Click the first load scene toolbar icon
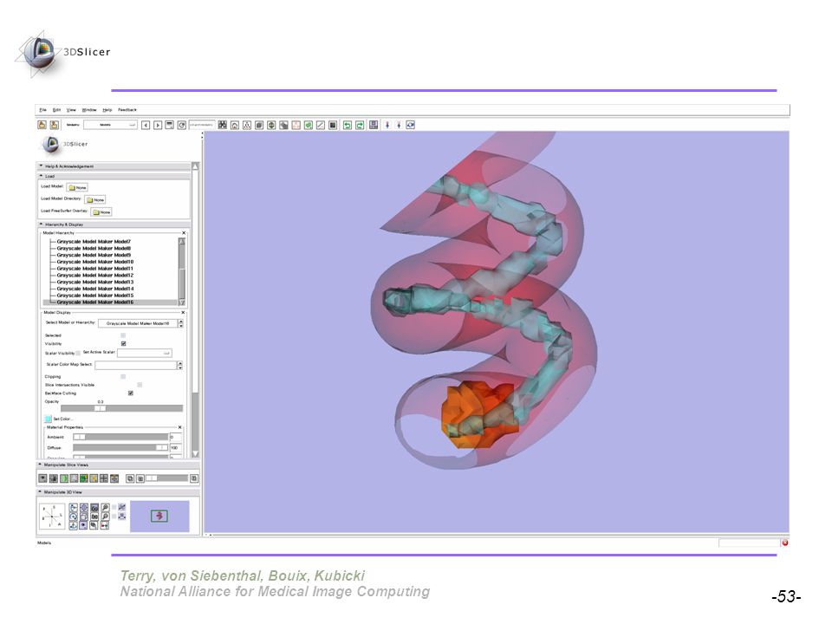This screenshot has width=832, height=624. (x=42, y=125)
